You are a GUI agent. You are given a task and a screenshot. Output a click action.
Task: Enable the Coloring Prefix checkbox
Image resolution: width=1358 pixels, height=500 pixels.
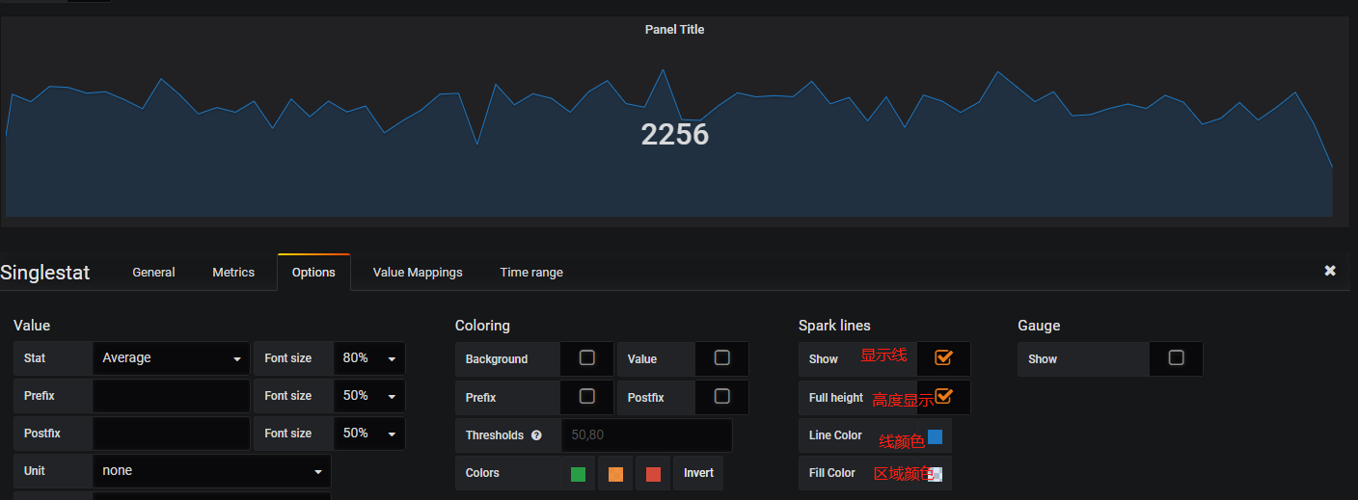[586, 396]
